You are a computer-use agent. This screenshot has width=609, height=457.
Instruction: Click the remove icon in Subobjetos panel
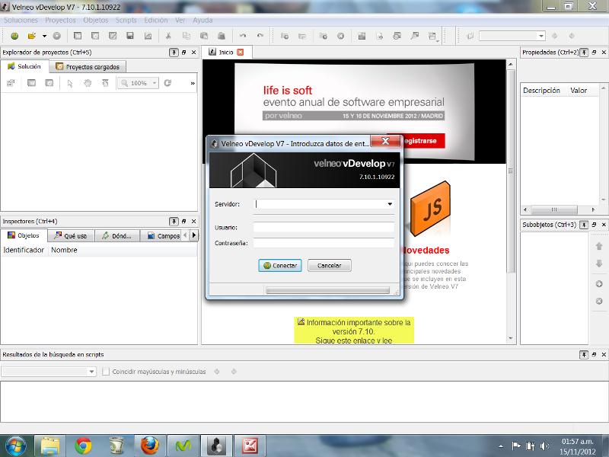(x=599, y=301)
